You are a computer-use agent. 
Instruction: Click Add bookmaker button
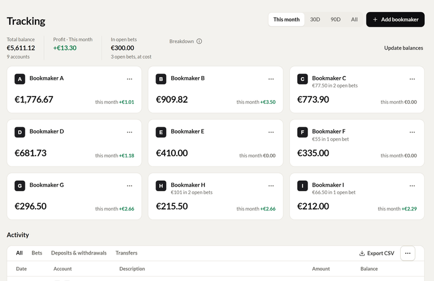[x=395, y=19]
